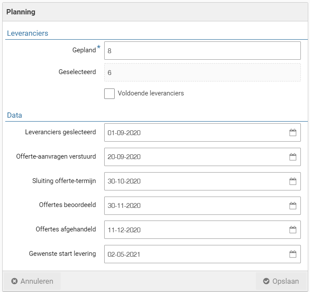
Task: Click the date text 20-09-2020
Action: pos(124,157)
